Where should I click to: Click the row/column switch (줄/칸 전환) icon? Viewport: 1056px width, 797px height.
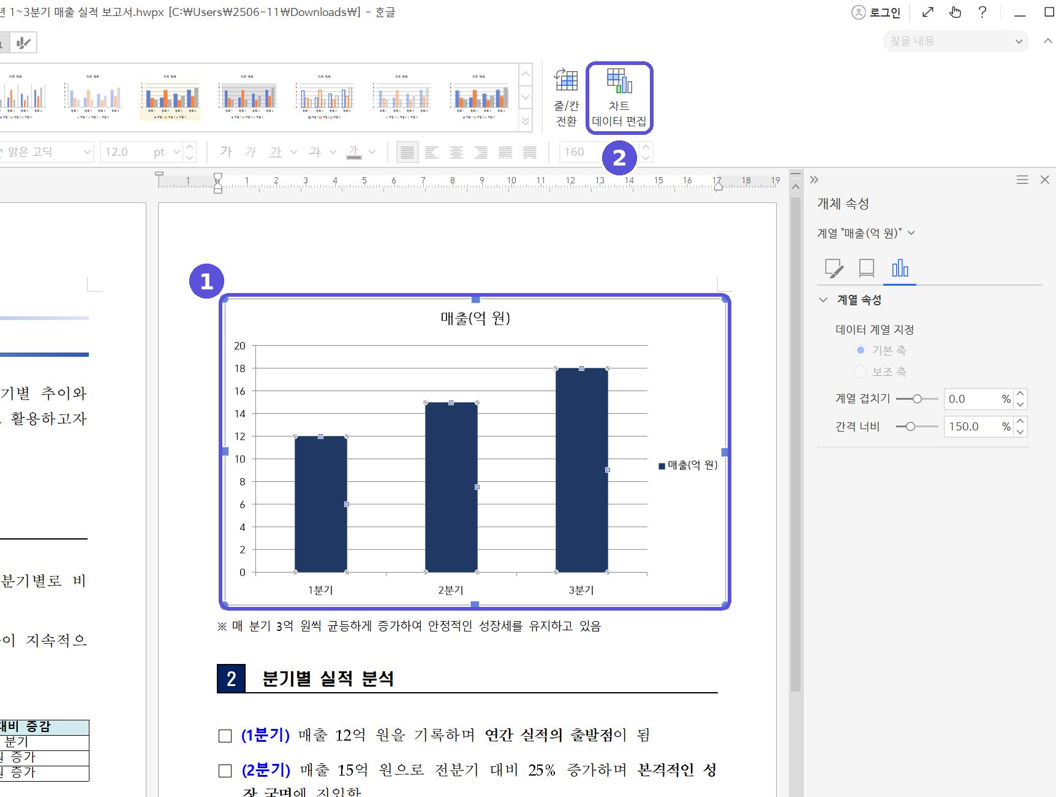[x=566, y=97]
